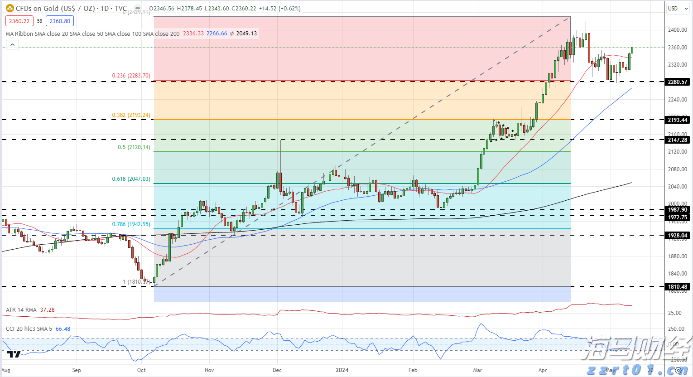Click the Feb label on time axis
This screenshot has height=377, width=693.
click(x=413, y=370)
